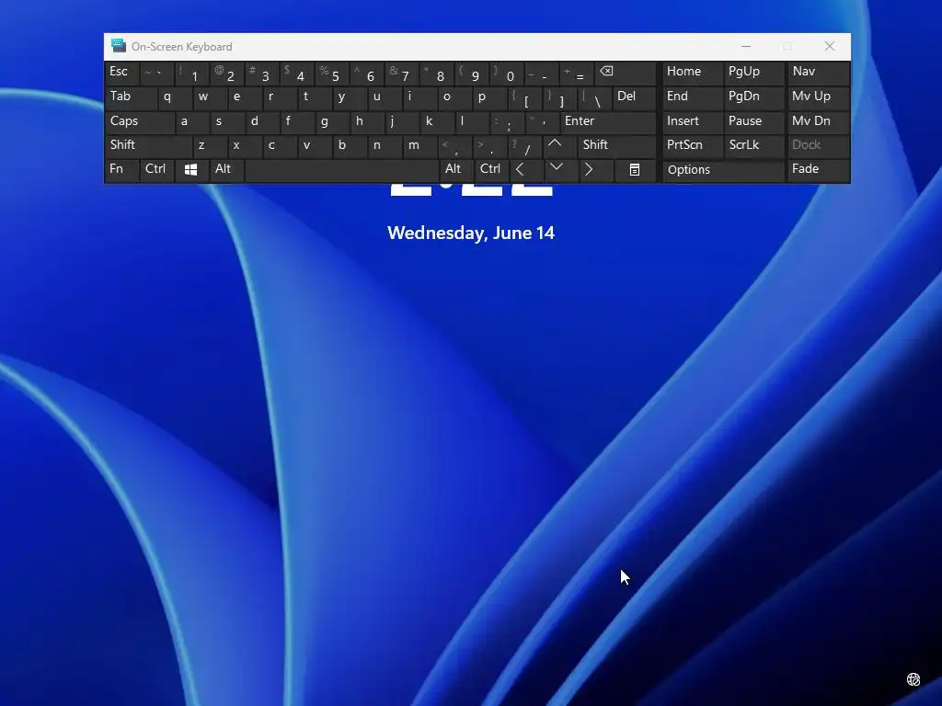
Task: Click the Enter key
Action: point(607,122)
